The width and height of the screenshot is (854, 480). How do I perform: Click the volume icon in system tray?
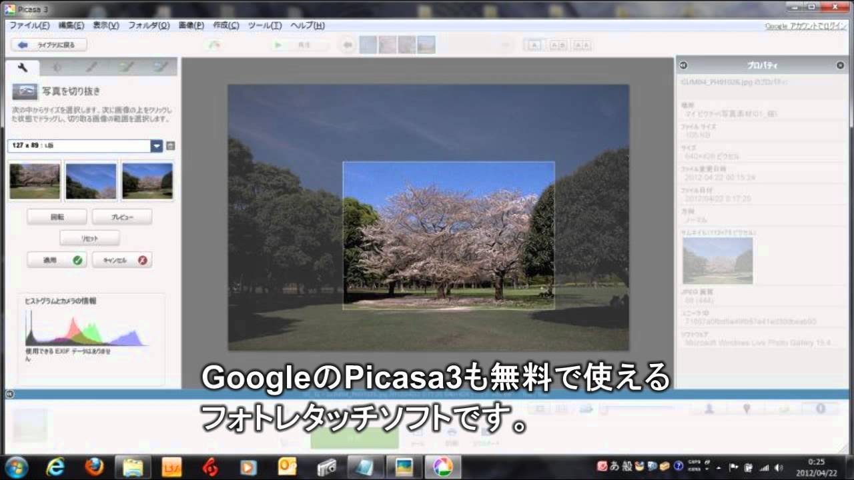[x=778, y=467]
